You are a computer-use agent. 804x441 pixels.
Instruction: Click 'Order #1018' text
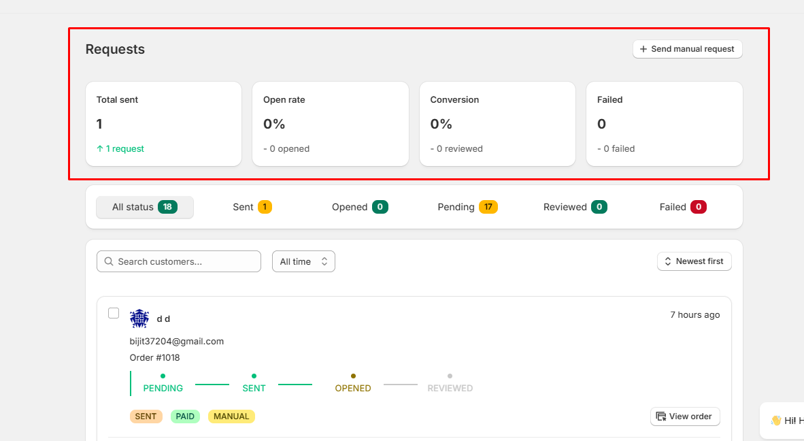coord(155,358)
